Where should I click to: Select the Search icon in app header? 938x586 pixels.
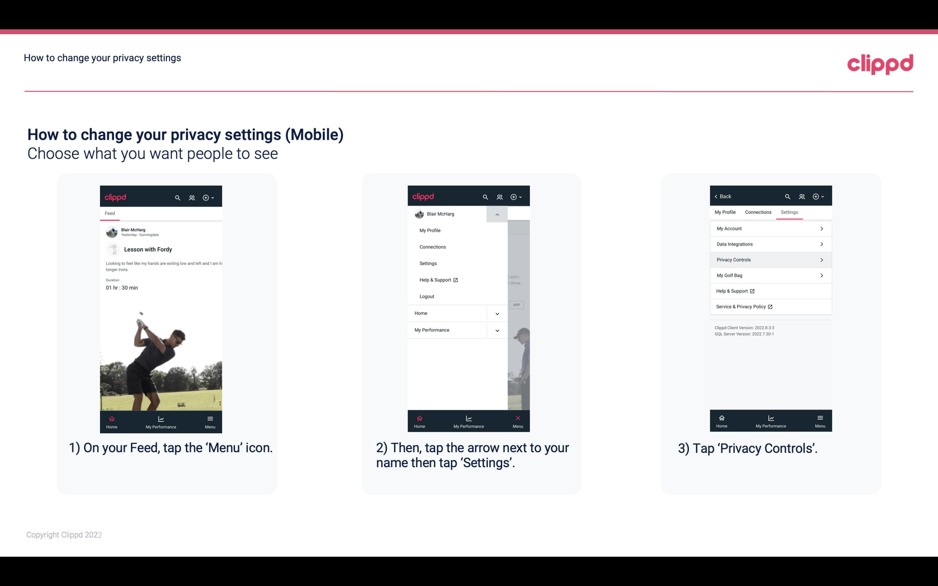pyautogui.click(x=177, y=197)
